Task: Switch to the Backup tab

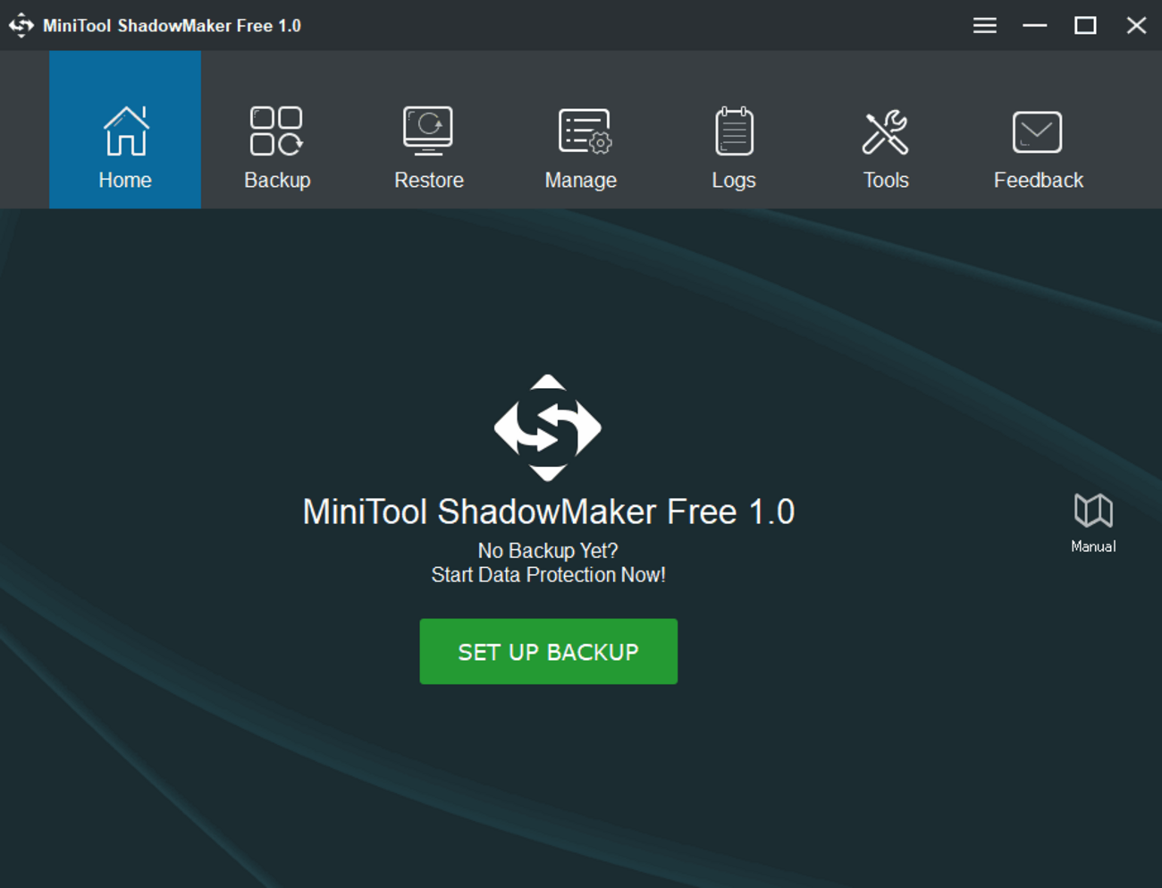Action: [x=277, y=130]
